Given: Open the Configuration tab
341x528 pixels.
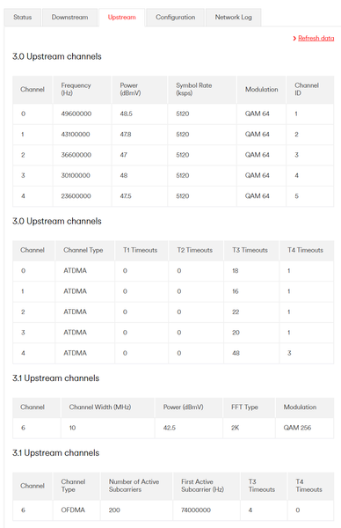Looking at the screenshot, I should (x=175, y=18).
